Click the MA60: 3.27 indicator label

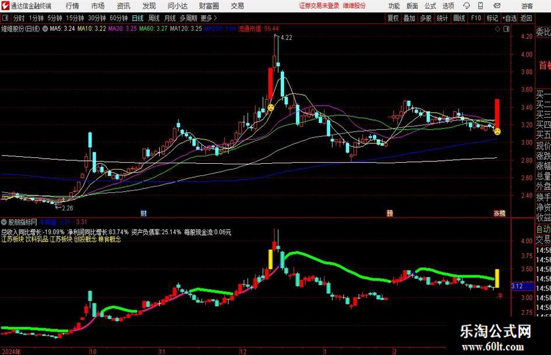(153, 29)
